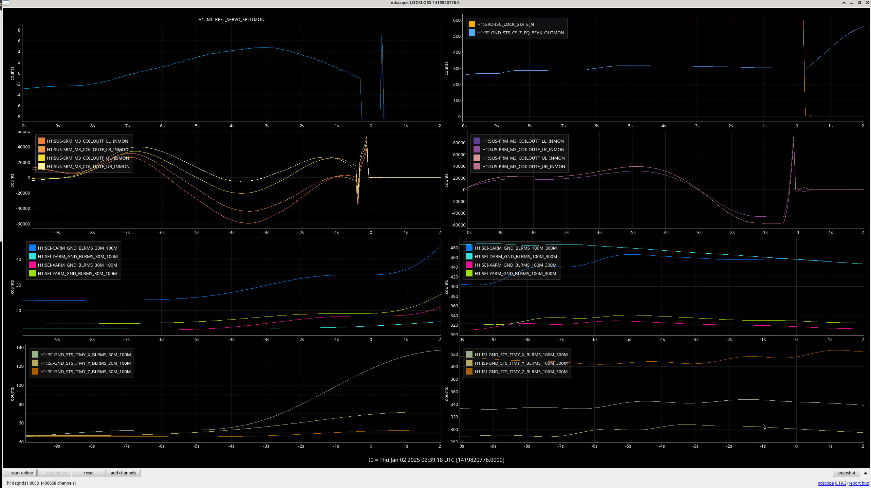Open the ndscope link
871x488 pixels.
tap(826, 483)
